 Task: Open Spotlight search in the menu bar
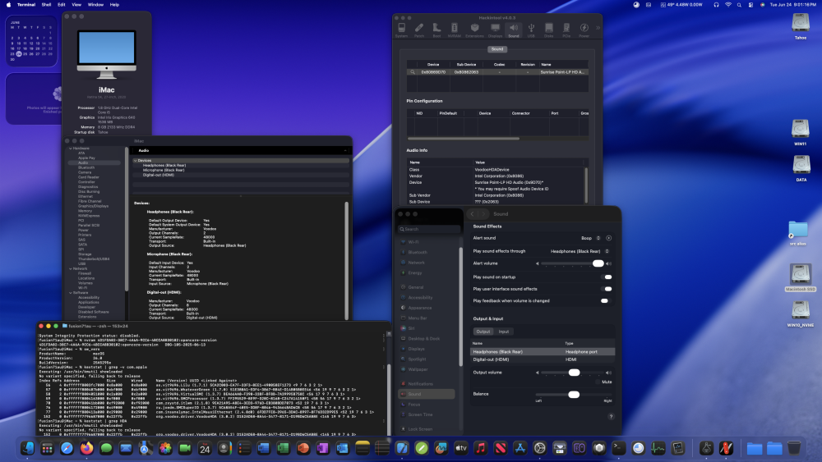click(x=739, y=5)
